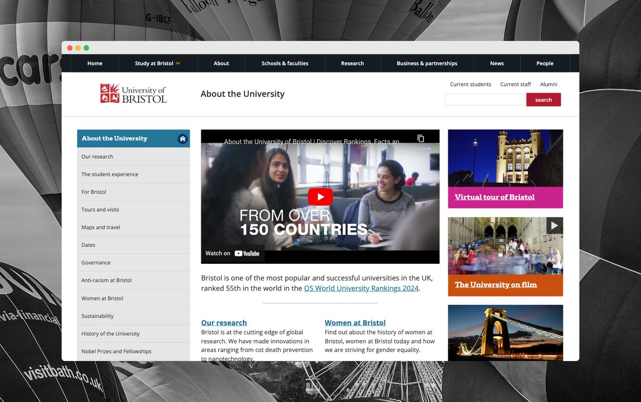Click the red search button
This screenshot has height=402, width=641.
click(543, 100)
